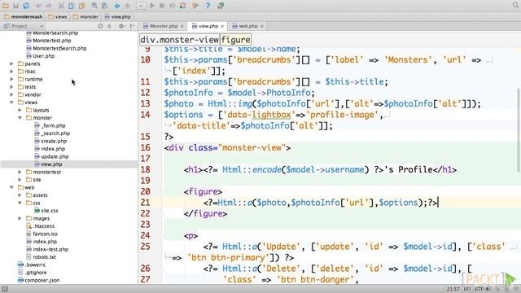Click the Help question mark icon
Screen dimensions: 521x293
pos(208,6)
